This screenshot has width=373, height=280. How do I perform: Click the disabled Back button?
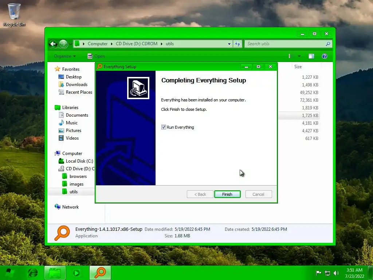click(x=200, y=194)
